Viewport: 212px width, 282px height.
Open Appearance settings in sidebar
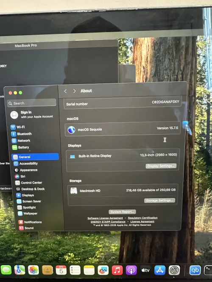coord(26,170)
